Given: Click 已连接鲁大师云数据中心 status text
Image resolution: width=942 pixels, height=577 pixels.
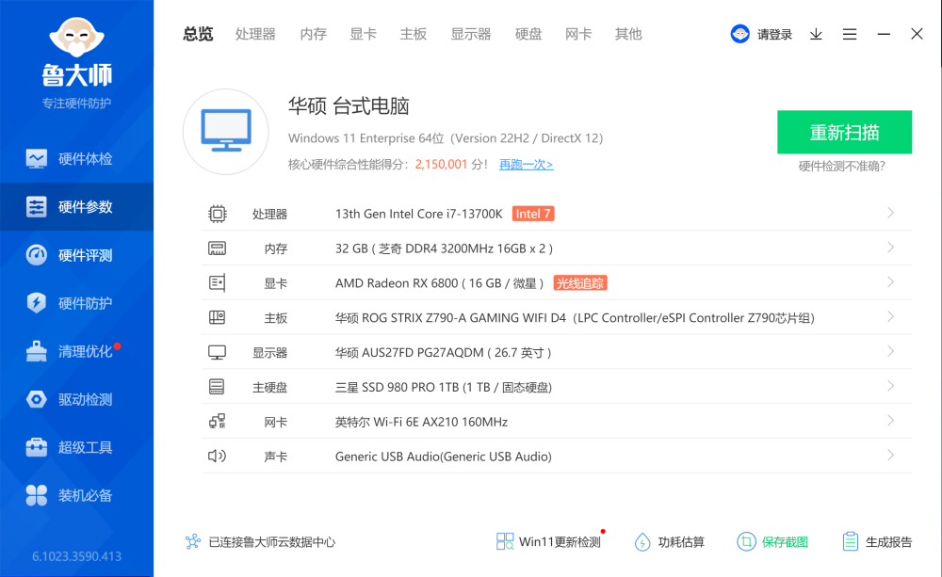Looking at the screenshot, I should pyautogui.click(x=271, y=542).
